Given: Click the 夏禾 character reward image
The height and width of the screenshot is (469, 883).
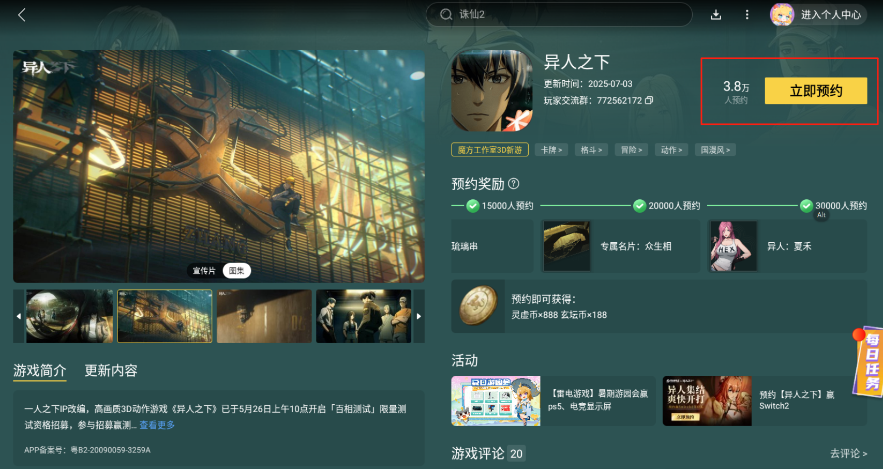Looking at the screenshot, I should 734,246.
